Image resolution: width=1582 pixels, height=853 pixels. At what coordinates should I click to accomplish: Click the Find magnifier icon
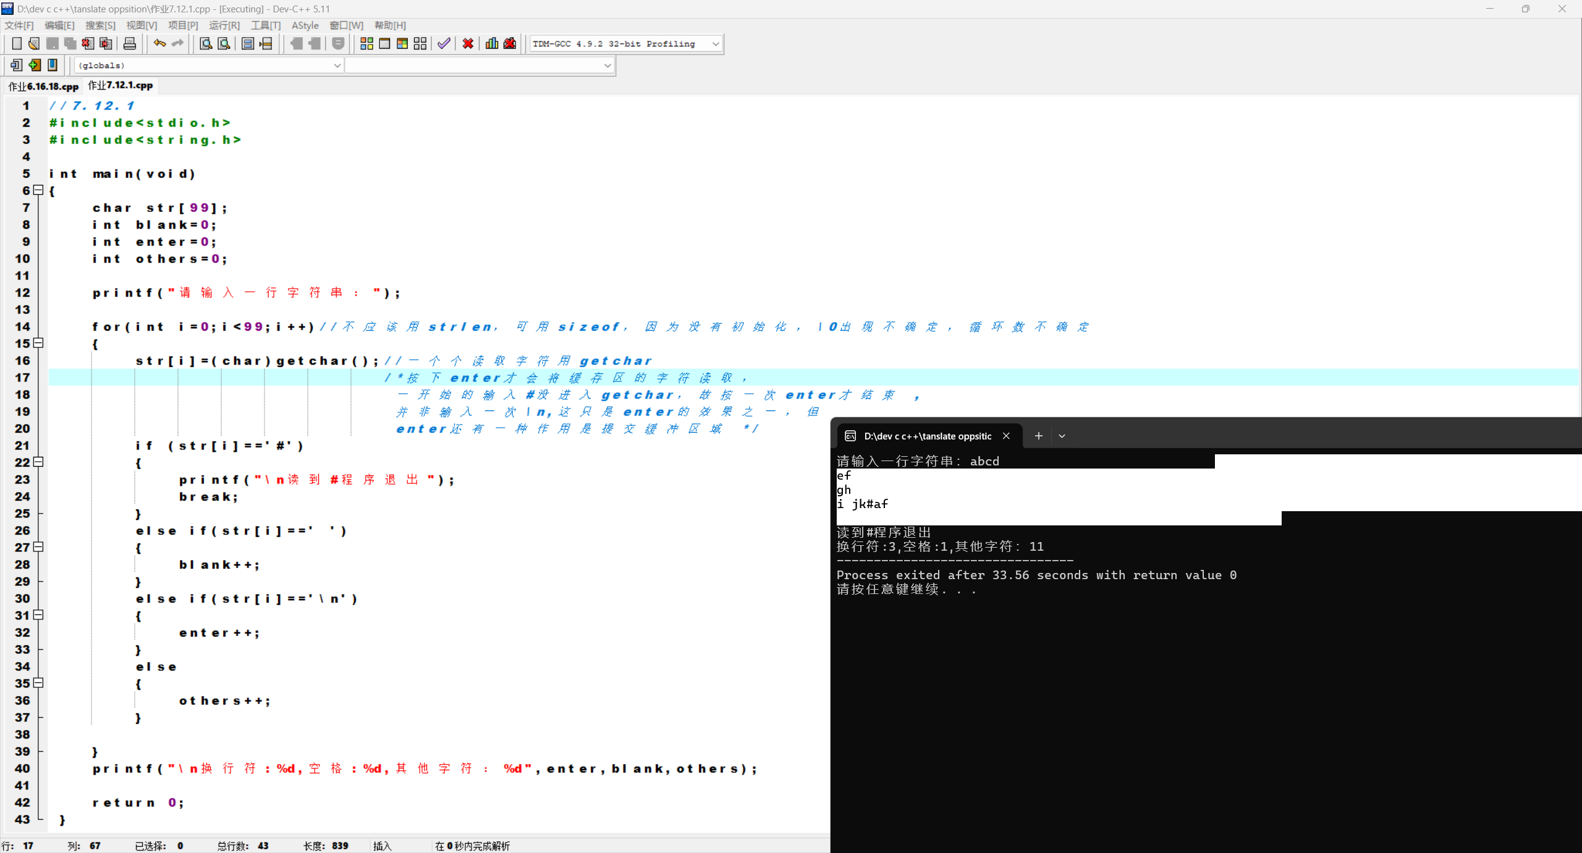[206, 43]
